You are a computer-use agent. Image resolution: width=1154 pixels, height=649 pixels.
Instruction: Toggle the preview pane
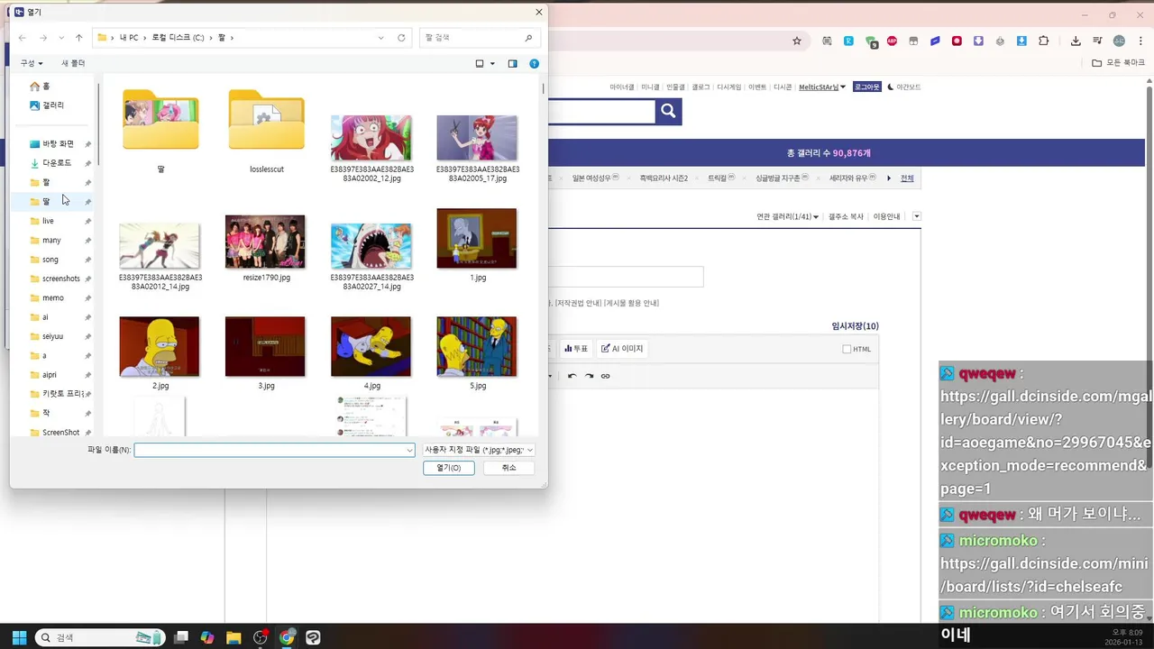pos(512,63)
